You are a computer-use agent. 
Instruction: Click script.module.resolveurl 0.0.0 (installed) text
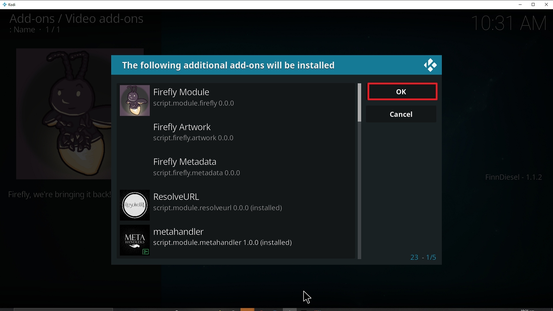217,208
